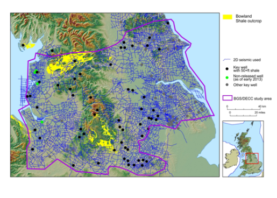This screenshot has height=198, width=277.
Task: Click the red rectangle on the UK inset map
Action: coord(252,158)
